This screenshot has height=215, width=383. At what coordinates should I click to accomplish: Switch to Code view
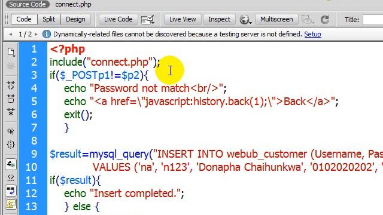click(x=24, y=19)
